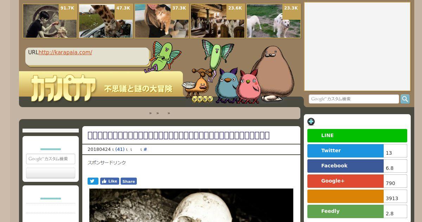The width and height of the screenshot is (422, 222).
Task: Click the advertisement box at top right
Action: (357, 47)
